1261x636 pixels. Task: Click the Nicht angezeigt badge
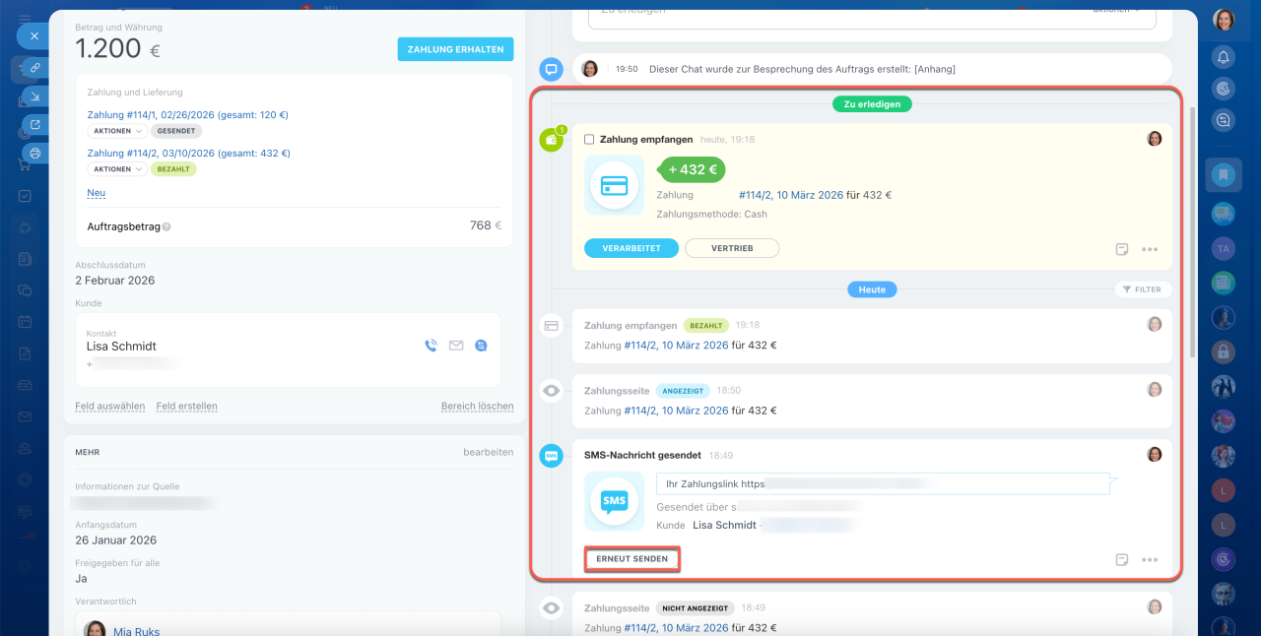696,608
